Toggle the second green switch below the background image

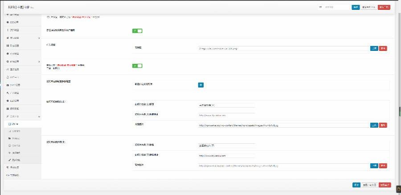coord(137,66)
